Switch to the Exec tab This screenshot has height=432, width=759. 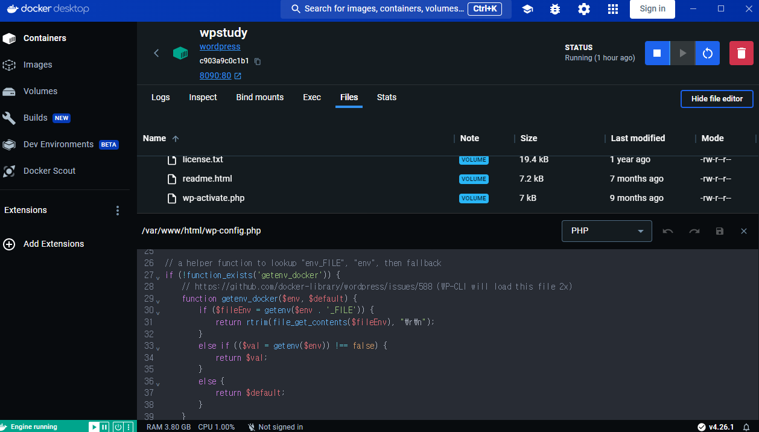312,97
